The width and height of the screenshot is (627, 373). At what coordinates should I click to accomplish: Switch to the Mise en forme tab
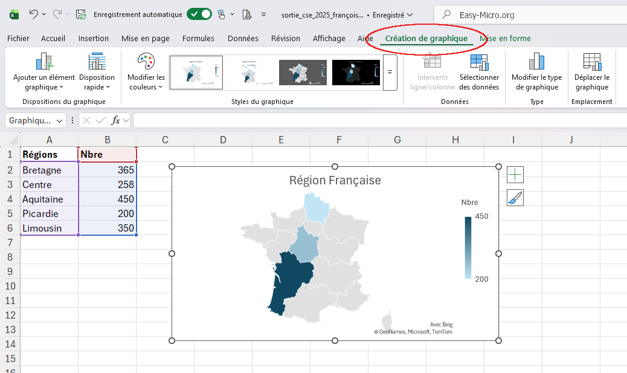pos(505,38)
